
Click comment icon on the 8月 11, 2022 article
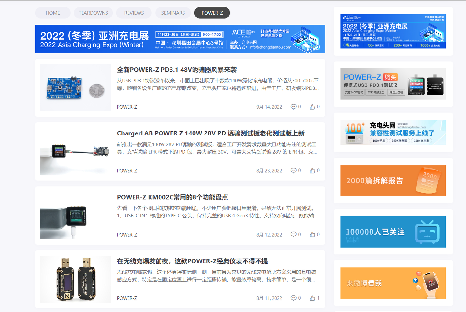click(294, 298)
